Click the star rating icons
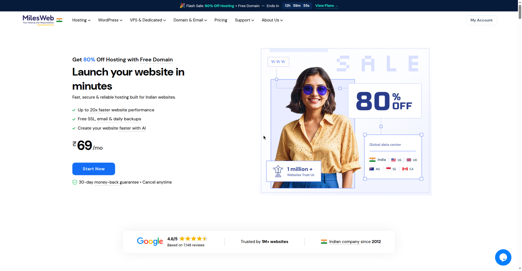The image size is (522, 271). [193, 238]
